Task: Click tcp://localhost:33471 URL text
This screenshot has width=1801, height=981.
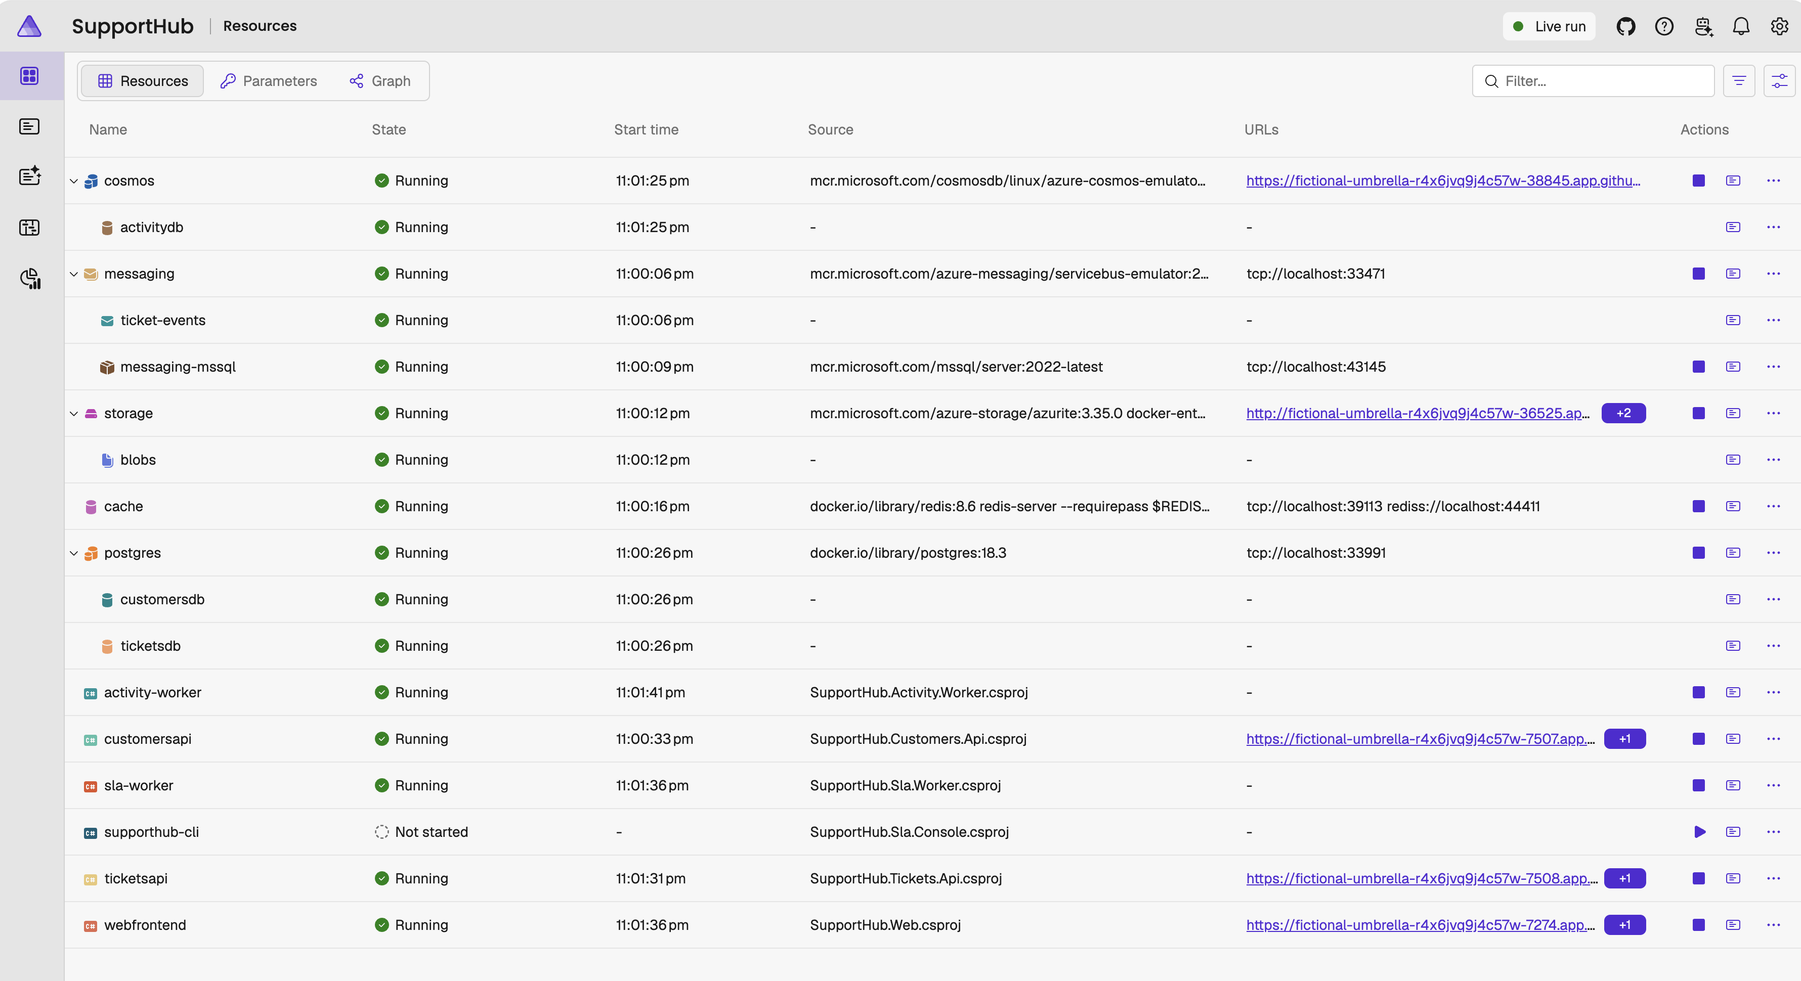Action: click(x=1315, y=273)
